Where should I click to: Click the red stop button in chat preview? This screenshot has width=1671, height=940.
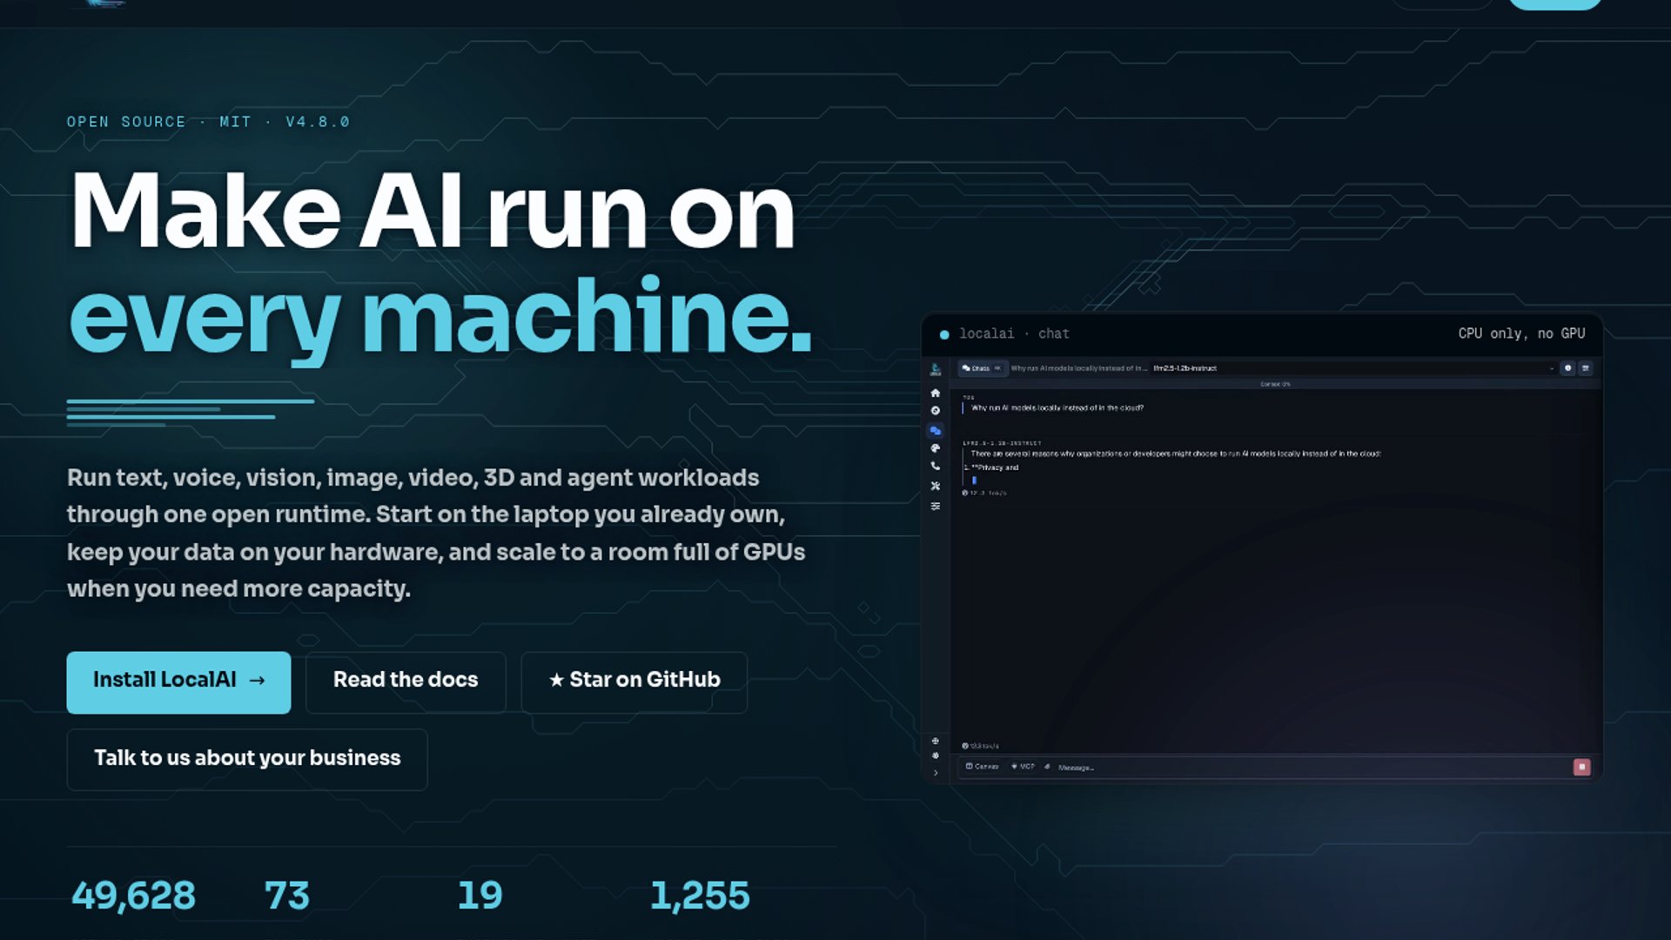point(1581,767)
